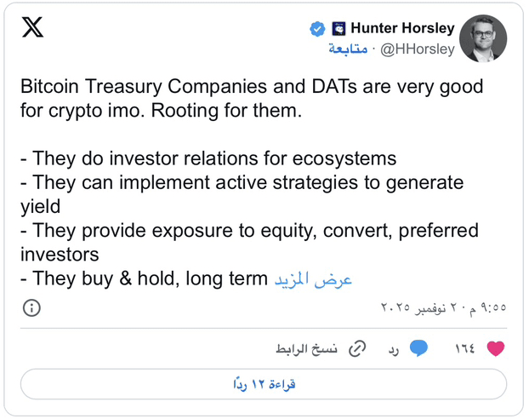Image resolution: width=529 pixels, height=419 pixels.
Task: Like the tweet with heart icon
Action: (495, 348)
